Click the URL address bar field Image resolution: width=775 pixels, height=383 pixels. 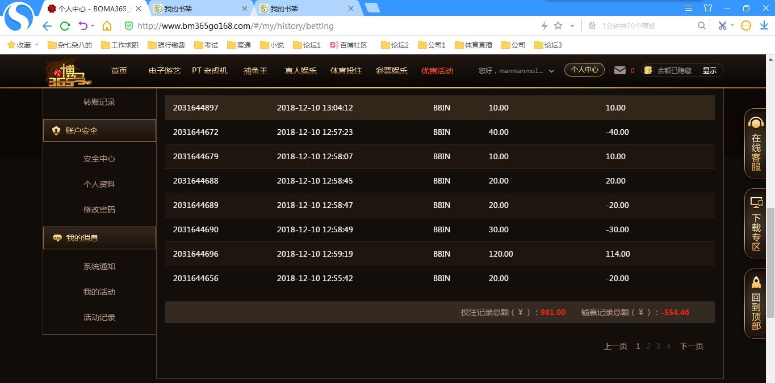335,26
